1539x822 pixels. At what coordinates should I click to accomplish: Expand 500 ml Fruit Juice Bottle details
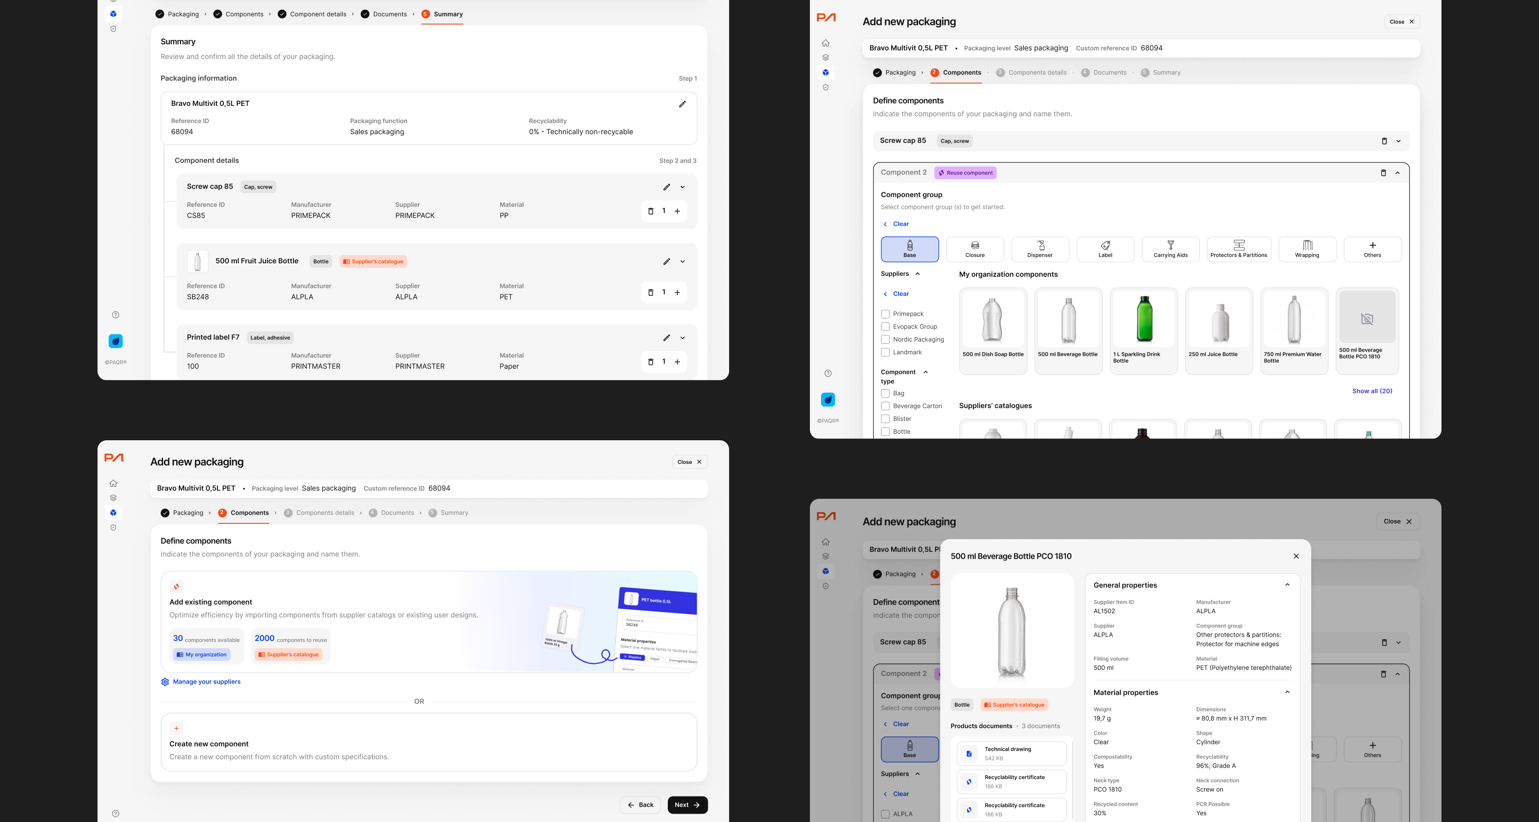(x=682, y=261)
